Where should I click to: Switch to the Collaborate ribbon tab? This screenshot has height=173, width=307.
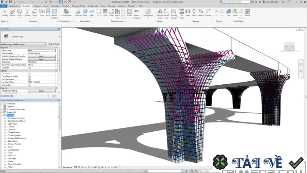pyautogui.click(x=93, y=6)
